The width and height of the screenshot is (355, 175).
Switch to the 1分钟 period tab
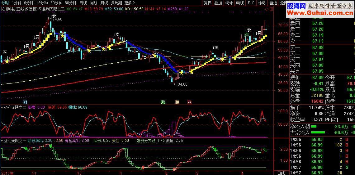16,3
